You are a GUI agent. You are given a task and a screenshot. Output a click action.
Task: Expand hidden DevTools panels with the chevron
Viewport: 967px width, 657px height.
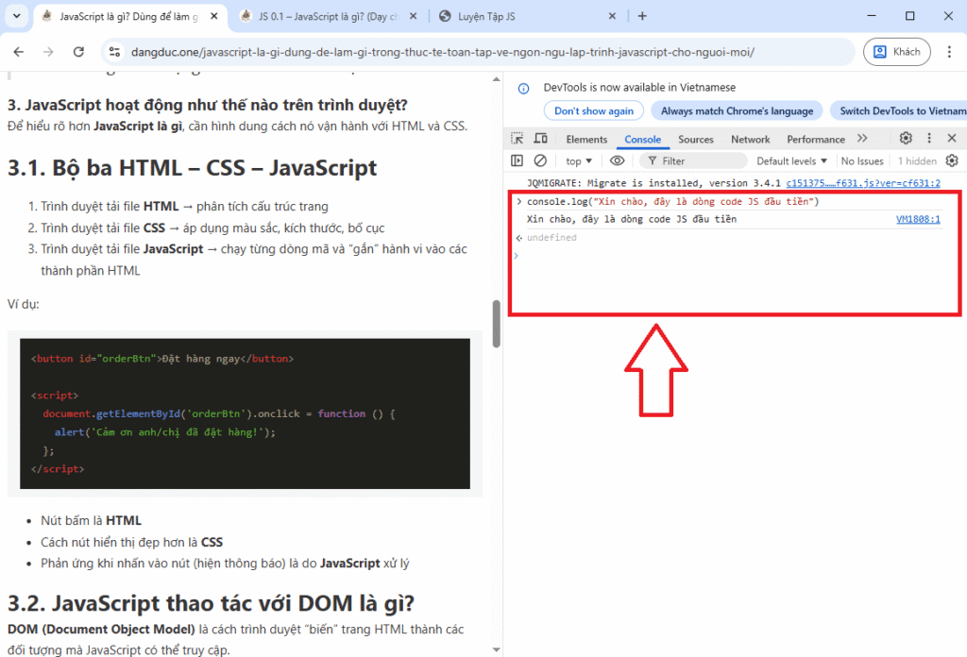point(861,139)
